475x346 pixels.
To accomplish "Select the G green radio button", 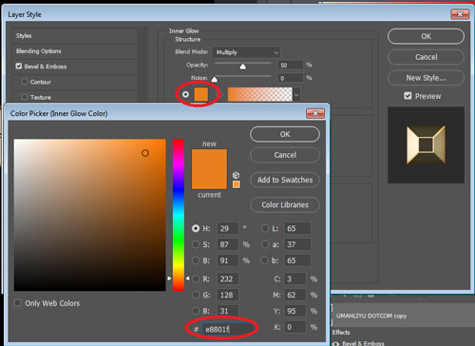I will (196, 295).
